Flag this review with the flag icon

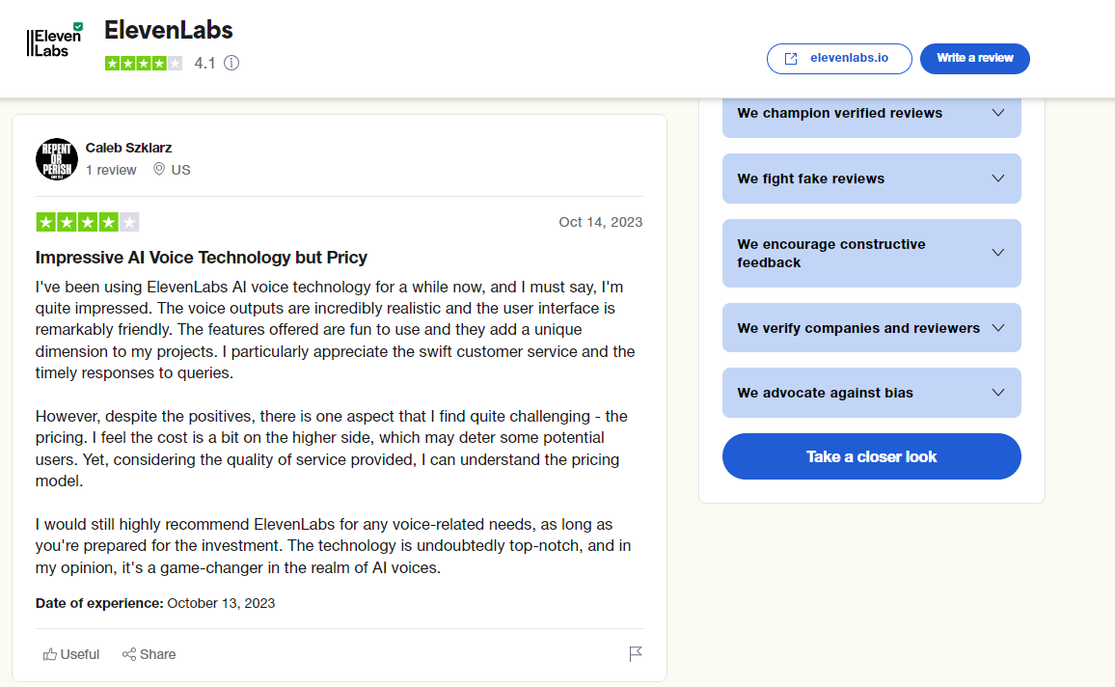[x=636, y=654]
